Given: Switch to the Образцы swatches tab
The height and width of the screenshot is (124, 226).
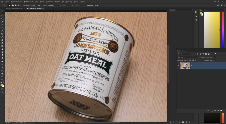Looking at the screenshot, I should pyautogui.click(x=207, y=10).
